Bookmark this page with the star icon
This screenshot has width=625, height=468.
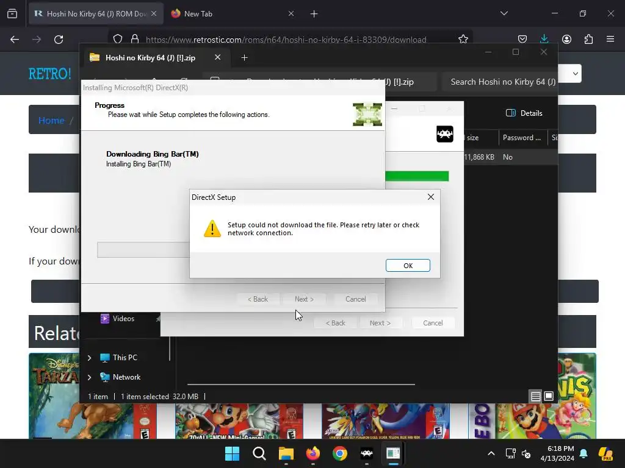click(x=463, y=39)
